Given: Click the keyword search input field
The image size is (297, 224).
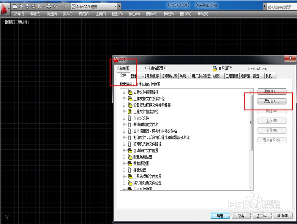Looking at the screenshot, I should (282, 7).
